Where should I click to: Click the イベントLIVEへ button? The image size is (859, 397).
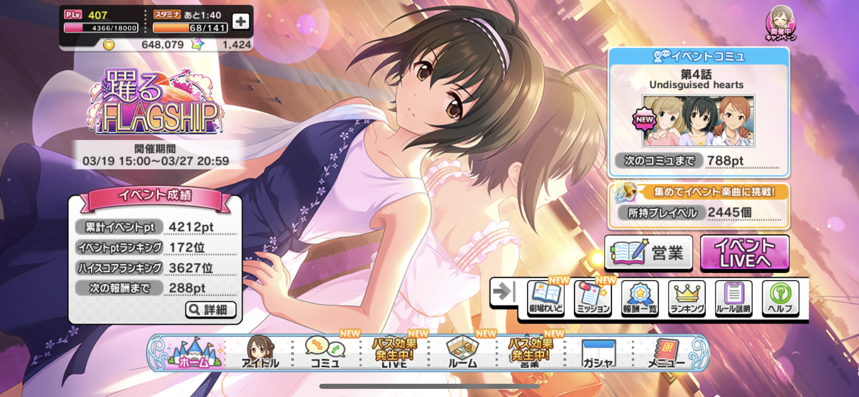(x=745, y=253)
